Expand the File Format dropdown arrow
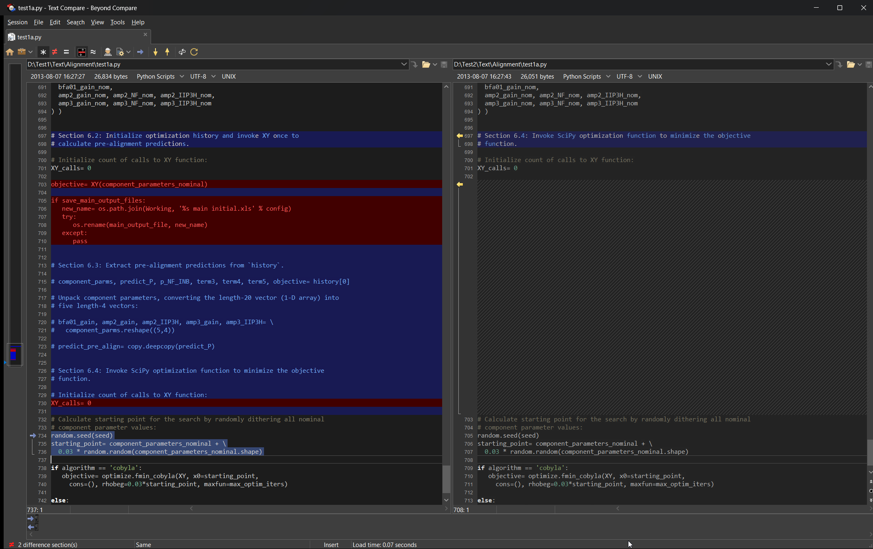 128,52
